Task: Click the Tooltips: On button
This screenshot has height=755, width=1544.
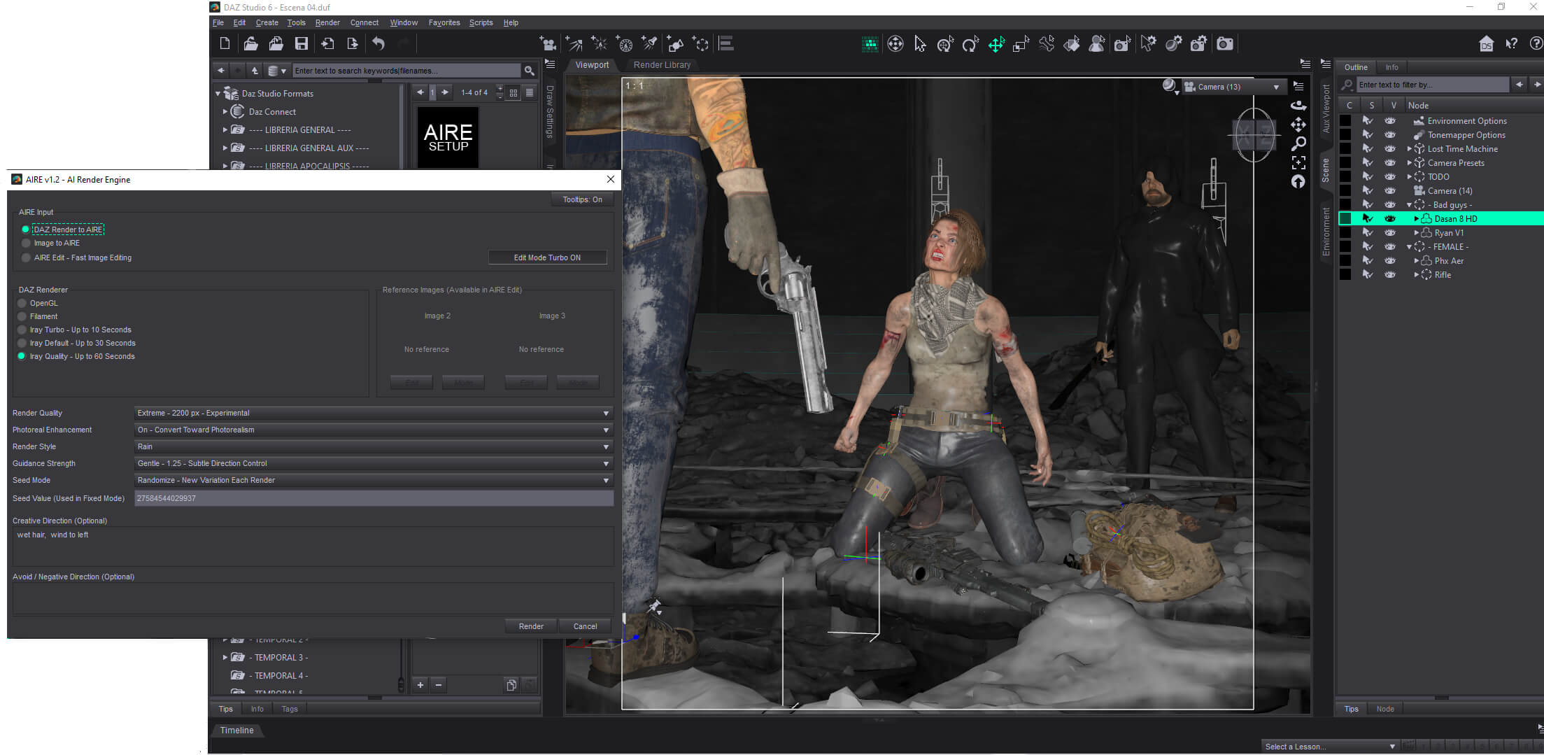Action: 582,199
